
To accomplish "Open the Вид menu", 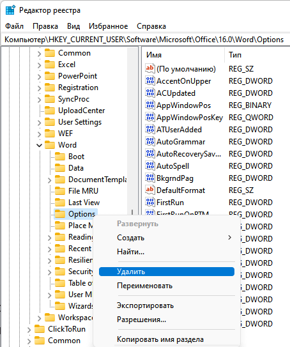I will [73, 26].
